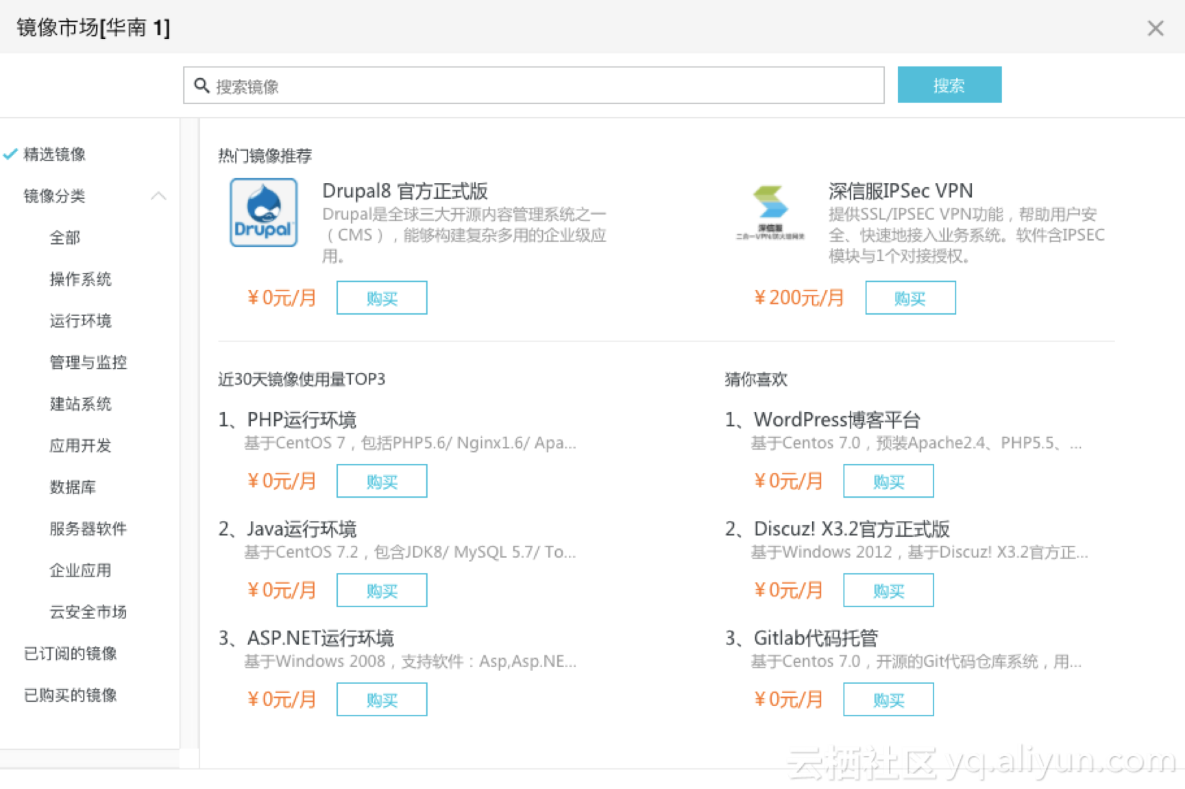Select the 全部 category
Viewport: 1185px width, 789px height.
coord(65,238)
